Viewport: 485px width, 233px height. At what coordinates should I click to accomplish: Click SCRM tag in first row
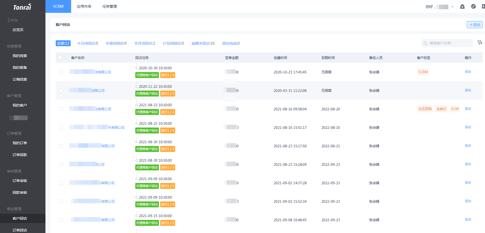pyautogui.click(x=423, y=72)
